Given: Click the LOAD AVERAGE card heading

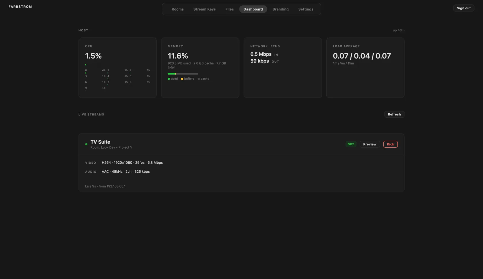Looking at the screenshot, I should click(346, 46).
